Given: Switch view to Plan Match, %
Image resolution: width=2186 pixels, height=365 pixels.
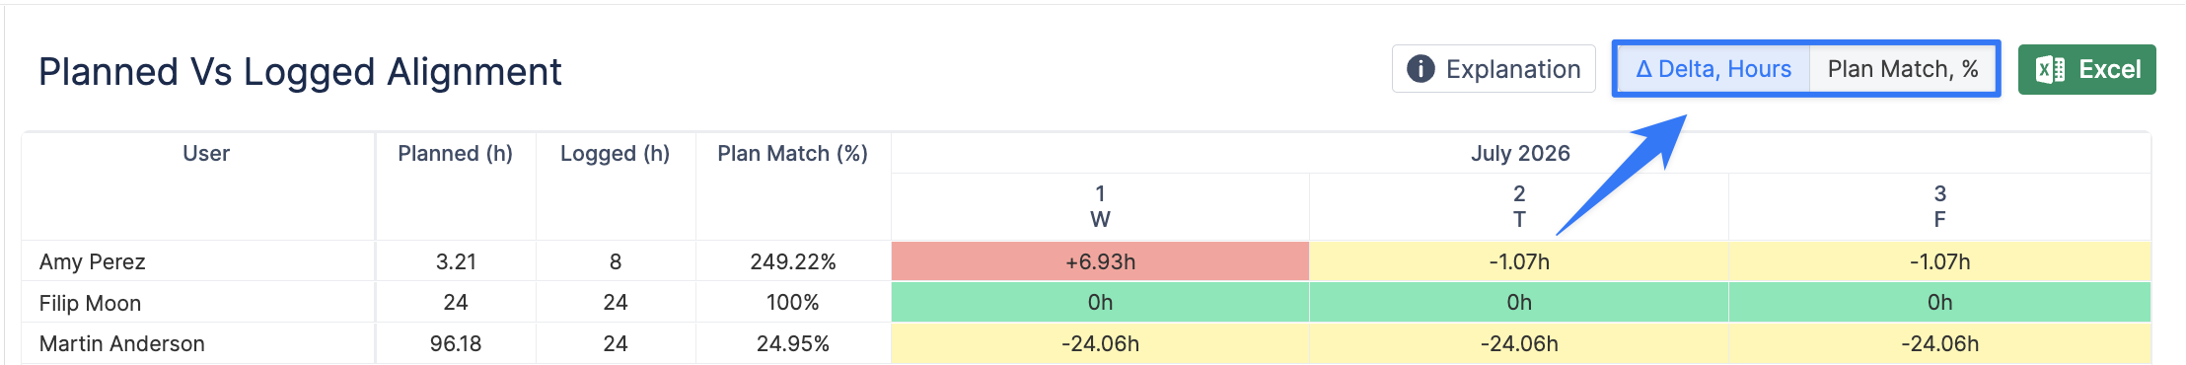Looking at the screenshot, I should (1903, 69).
